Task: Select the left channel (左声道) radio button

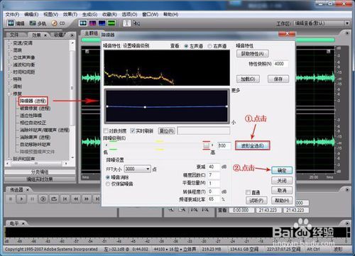Action: (186, 46)
